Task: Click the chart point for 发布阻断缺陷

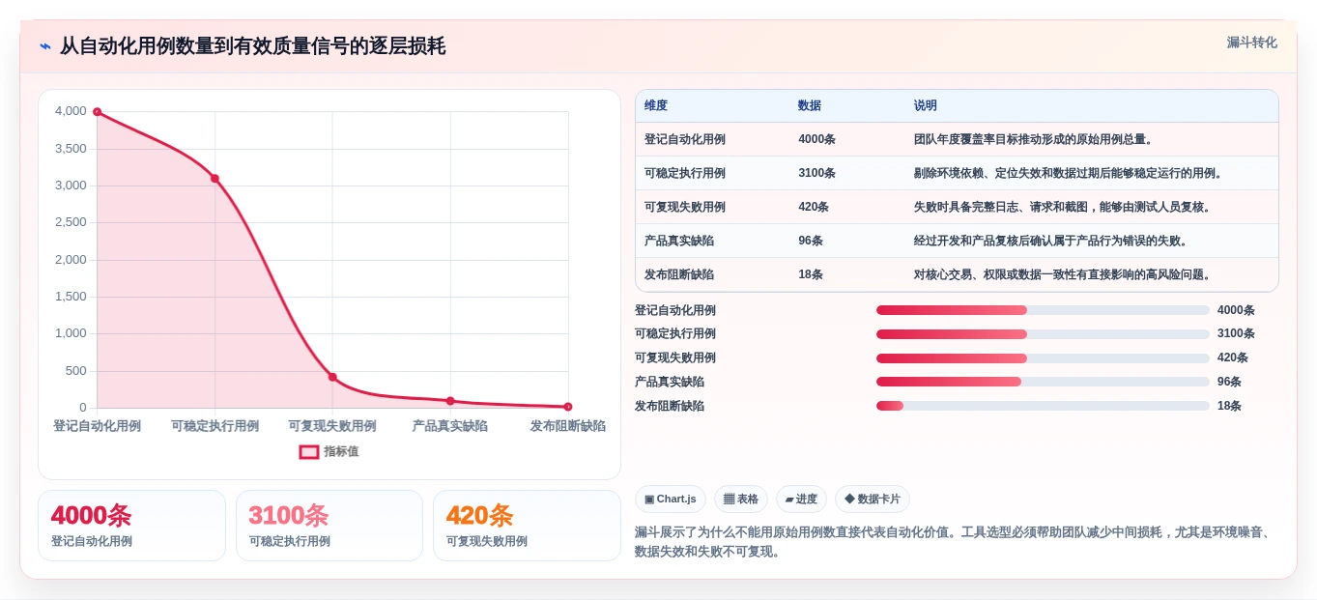Action: (568, 407)
